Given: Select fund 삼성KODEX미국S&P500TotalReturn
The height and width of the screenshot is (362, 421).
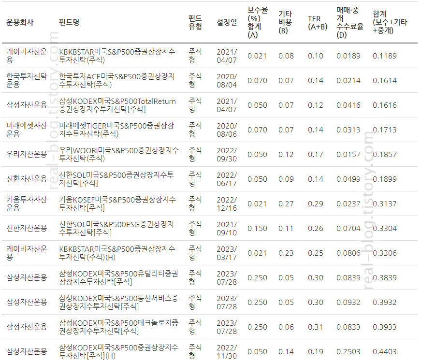Looking at the screenshot, I should [117, 105].
